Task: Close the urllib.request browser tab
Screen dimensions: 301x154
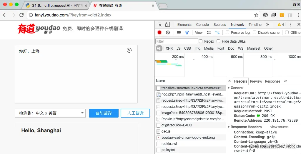Action: (86, 6)
